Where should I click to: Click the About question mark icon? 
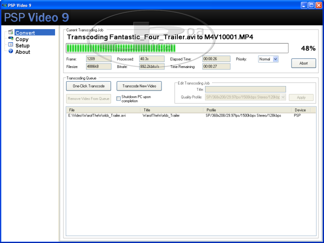click(x=11, y=51)
